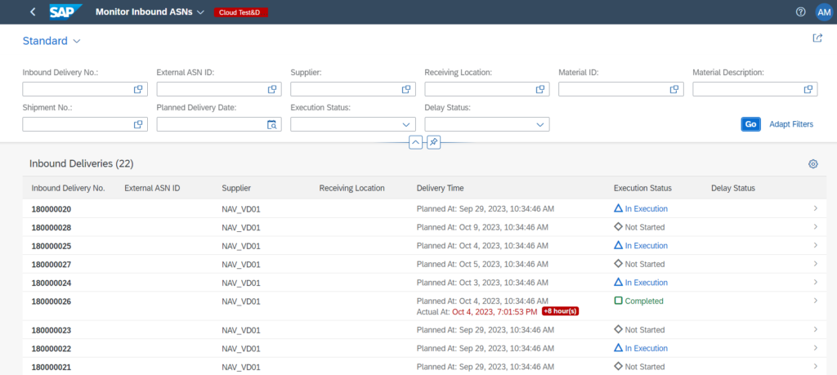Open the help question mark icon
837x375 pixels.
[800, 12]
